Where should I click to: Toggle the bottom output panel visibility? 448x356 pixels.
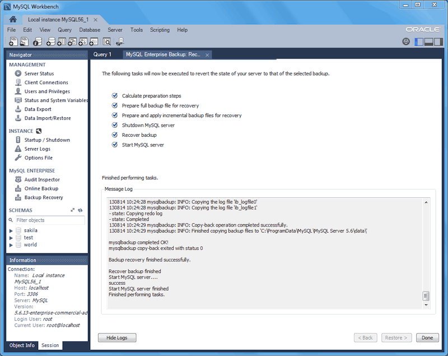coord(428,41)
